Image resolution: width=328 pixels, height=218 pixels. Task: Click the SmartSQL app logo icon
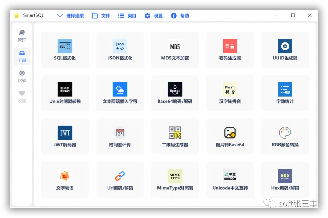click(x=17, y=15)
